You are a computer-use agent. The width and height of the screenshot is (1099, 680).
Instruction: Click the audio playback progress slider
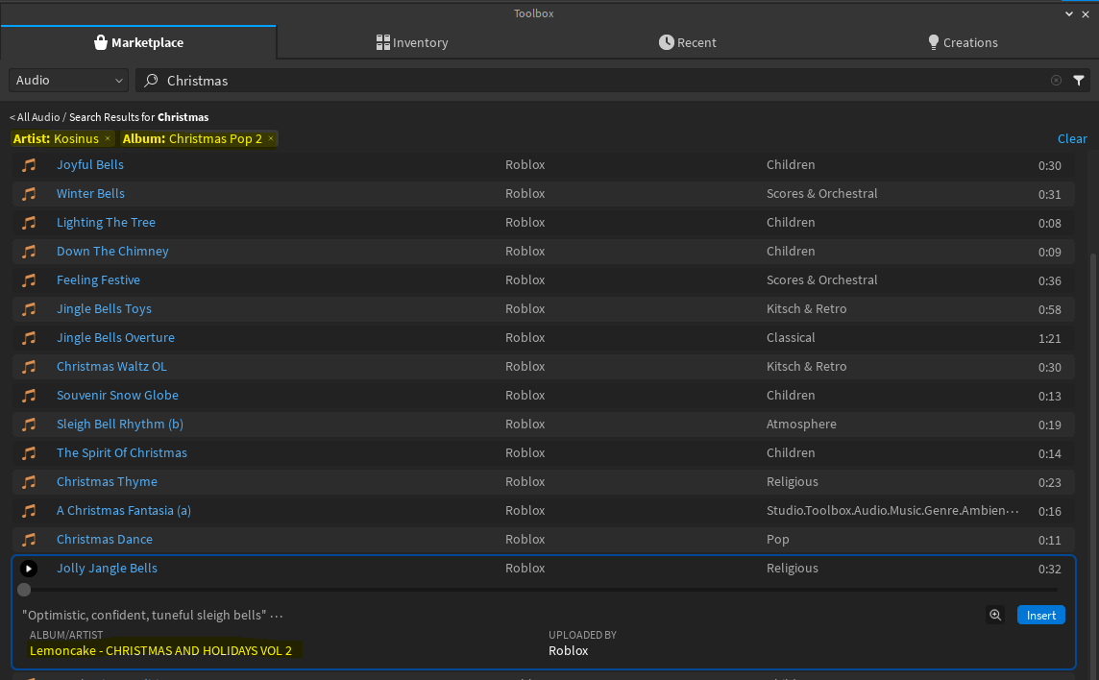23,590
